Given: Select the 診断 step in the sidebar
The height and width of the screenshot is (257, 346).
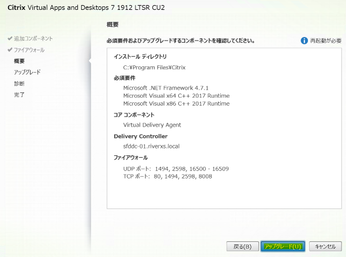Looking at the screenshot, I should pos(20,83).
